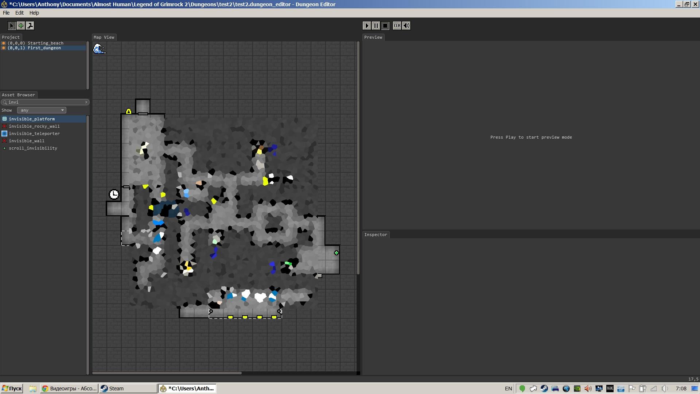Switch to the Project tab
Screen dimensions: 700x394
pos(11,37)
